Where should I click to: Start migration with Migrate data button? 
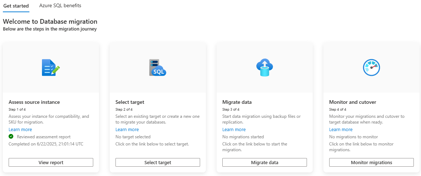[x=265, y=162]
